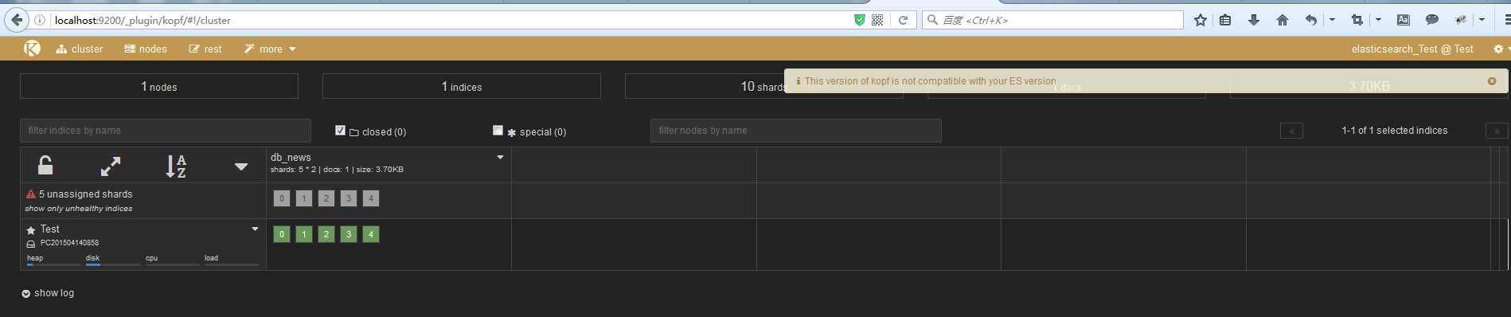
Task: Expand the show log section
Action: click(48, 293)
